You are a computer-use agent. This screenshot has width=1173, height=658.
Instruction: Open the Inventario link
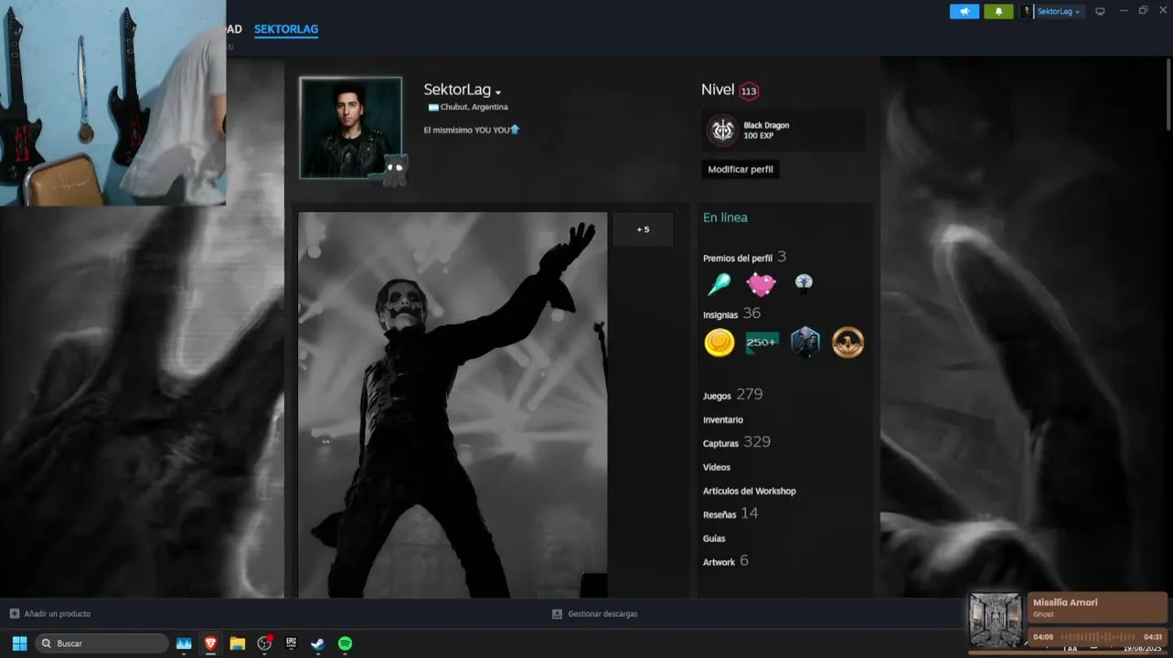(x=723, y=419)
